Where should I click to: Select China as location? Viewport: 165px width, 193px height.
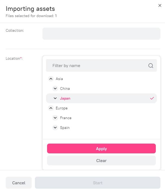(65, 88)
